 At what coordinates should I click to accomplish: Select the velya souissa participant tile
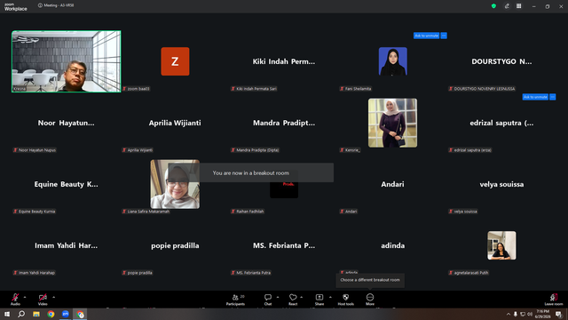tap(501, 184)
